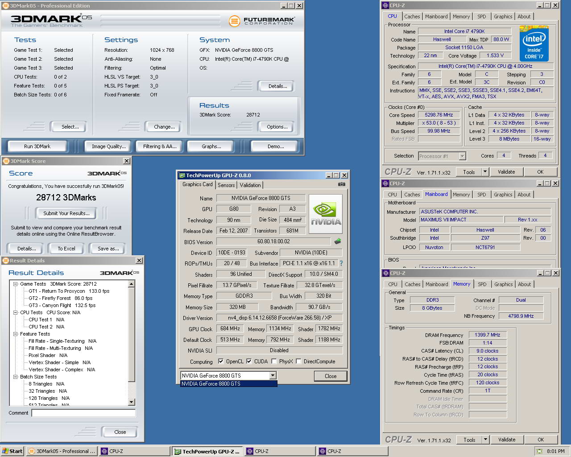Screen dimensions: 571x457
Task: Switch to the Validation tab in GPU-Z
Action: coord(250,185)
